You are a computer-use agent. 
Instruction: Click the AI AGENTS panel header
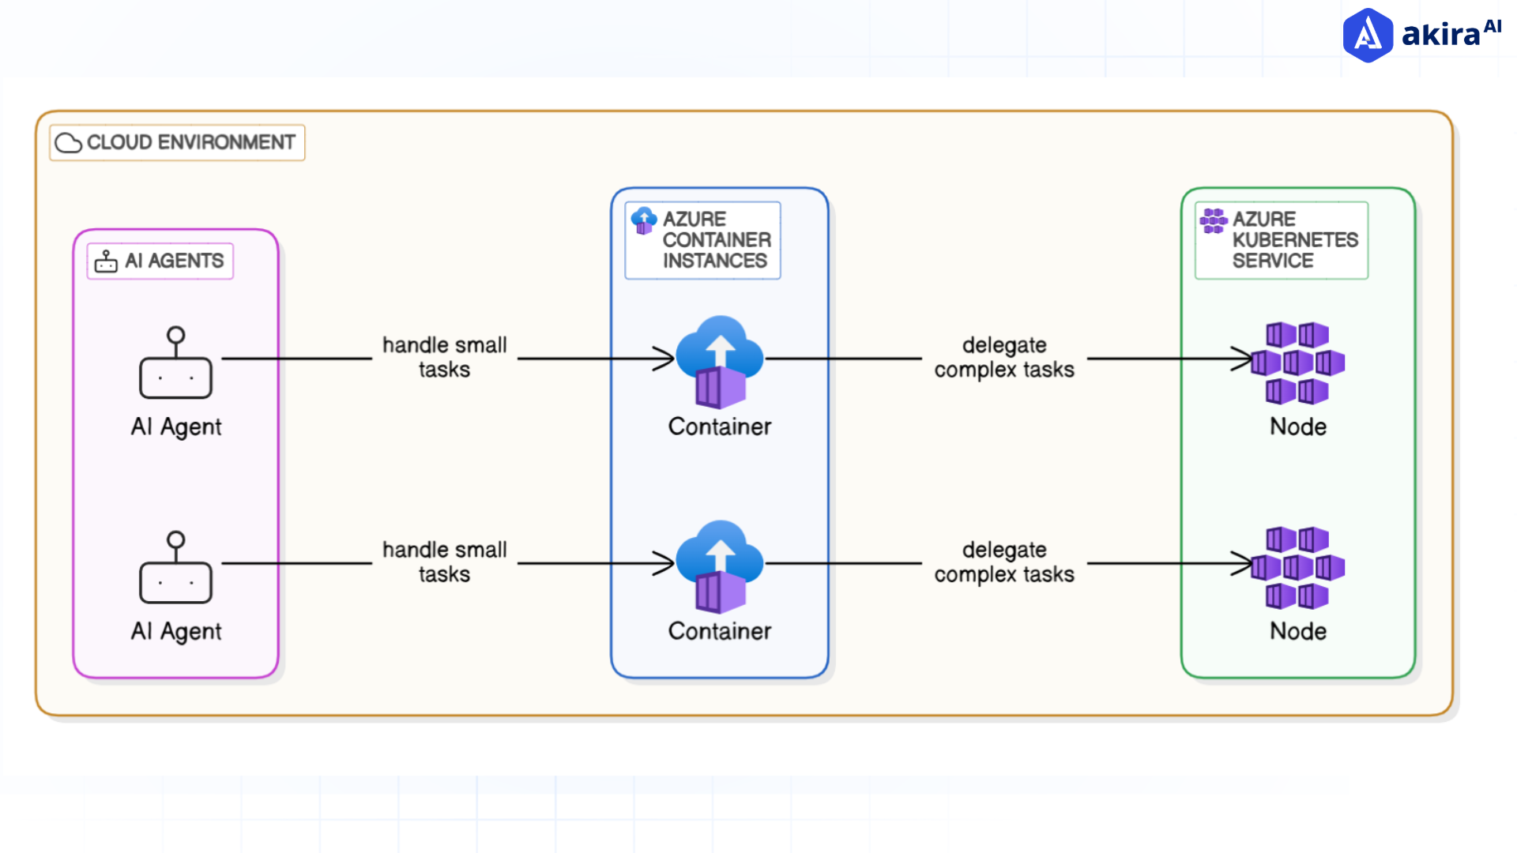click(158, 261)
